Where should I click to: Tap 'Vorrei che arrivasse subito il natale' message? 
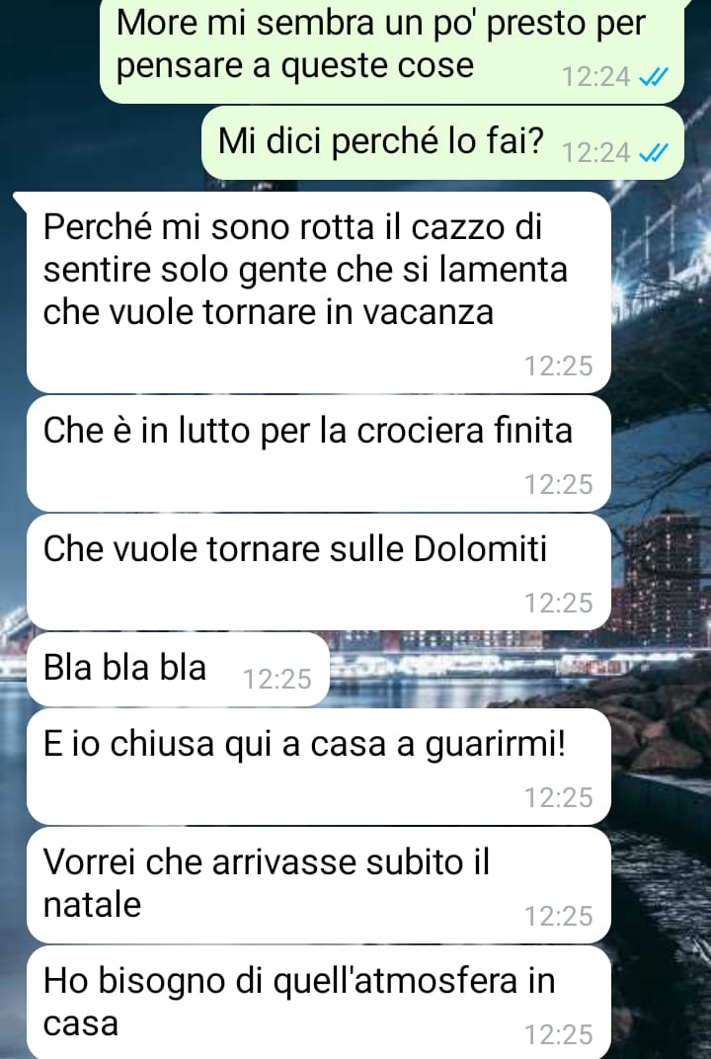point(319,885)
